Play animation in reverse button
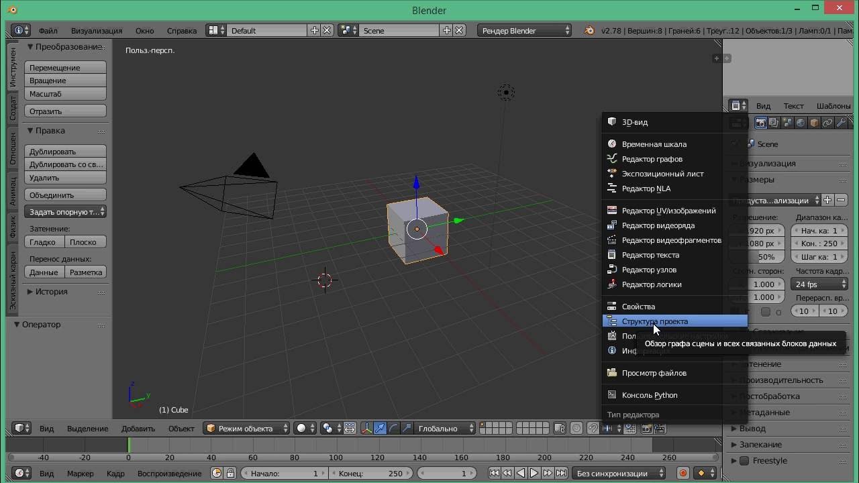This screenshot has width=859, height=483. pyautogui.click(x=521, y=474)
